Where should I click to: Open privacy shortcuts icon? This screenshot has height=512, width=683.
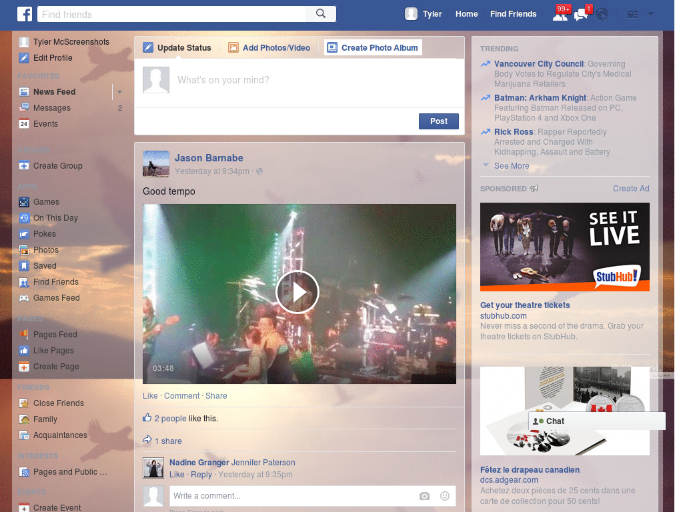632,15
